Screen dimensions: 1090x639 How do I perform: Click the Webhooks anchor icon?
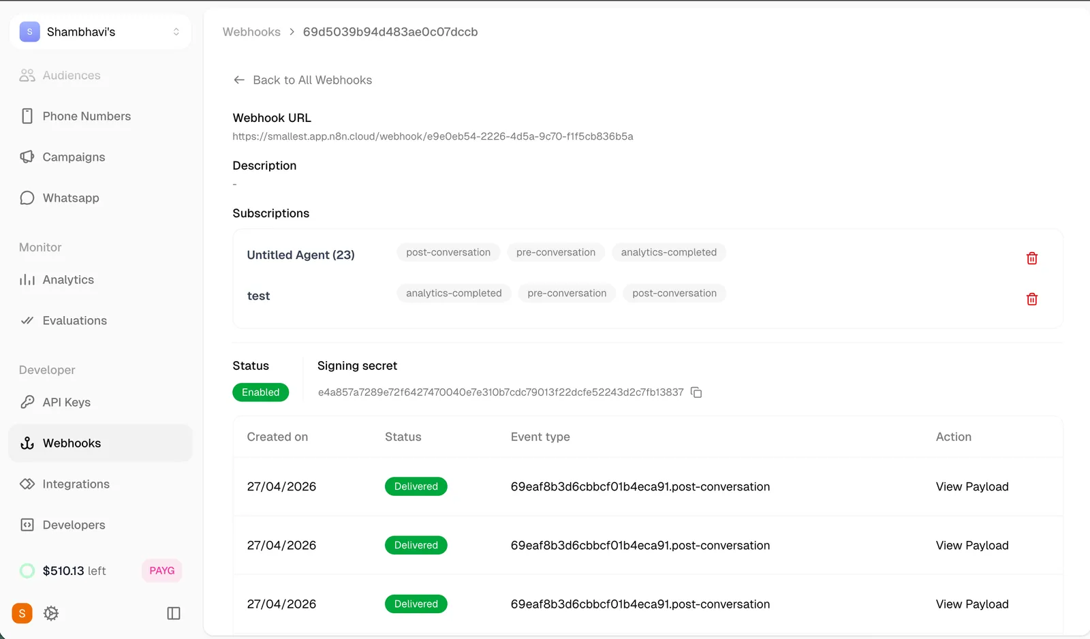27,443
